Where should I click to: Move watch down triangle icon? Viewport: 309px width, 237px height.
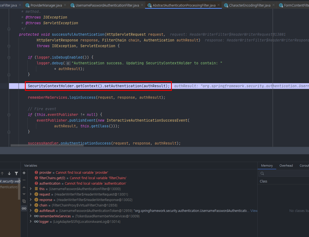pyautogui.click(x=24, y=194)
